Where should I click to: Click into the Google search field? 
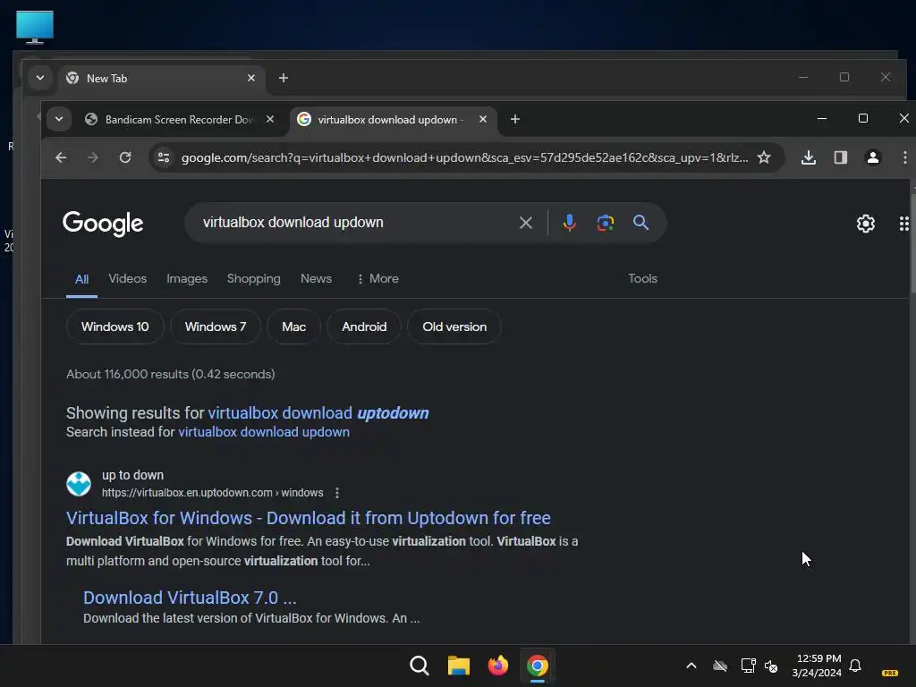356,223
